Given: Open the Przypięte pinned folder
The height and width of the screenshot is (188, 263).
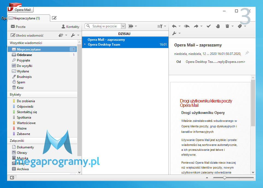Looking at the screenshot, I should click(42, 60).
